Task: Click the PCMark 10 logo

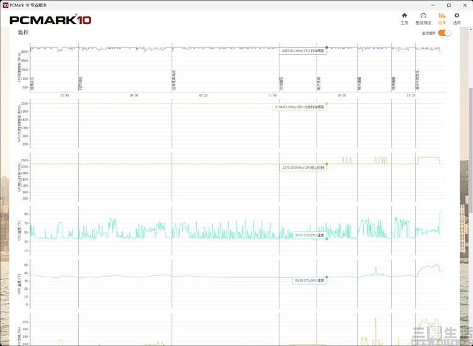Action: (50, 20)
